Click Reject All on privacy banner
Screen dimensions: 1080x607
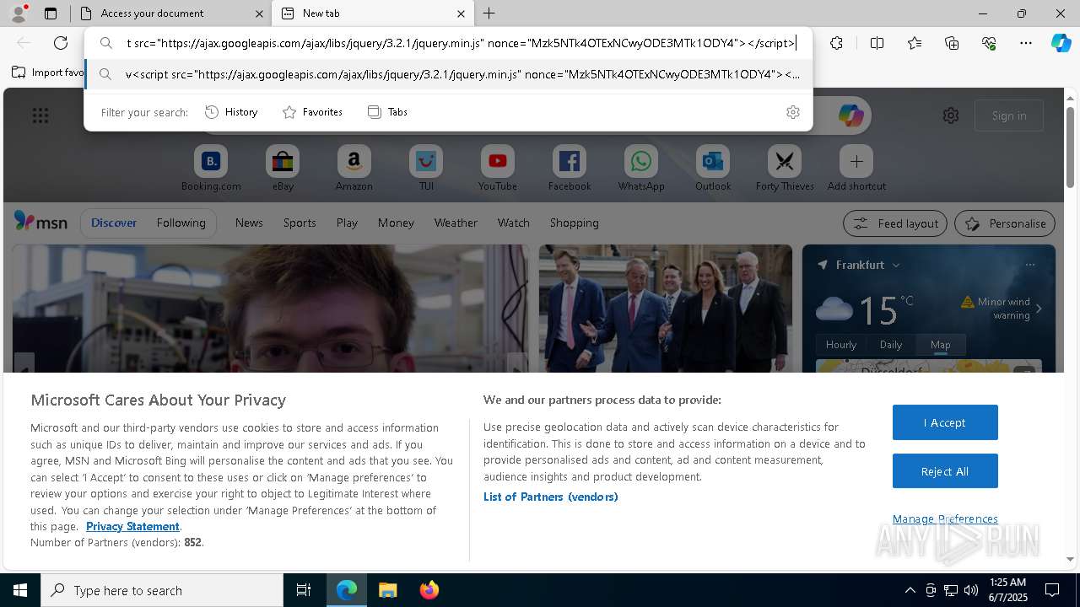tap(945, 471)
